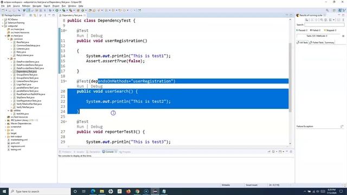Viewport: 347px width, 195px height.
Task: Open the New file dropdown arrow
Action: pos(7,10)
